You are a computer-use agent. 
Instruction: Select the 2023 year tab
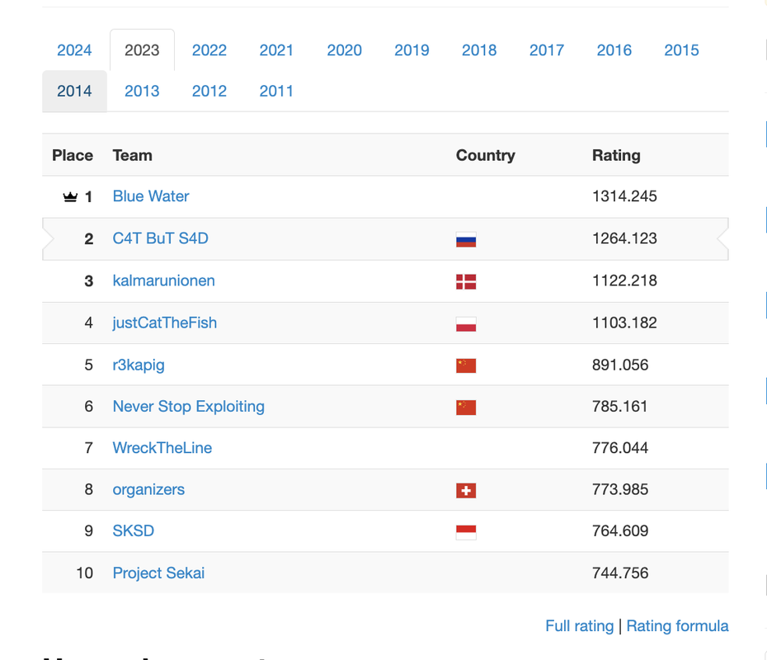click(x=142, y=49)
